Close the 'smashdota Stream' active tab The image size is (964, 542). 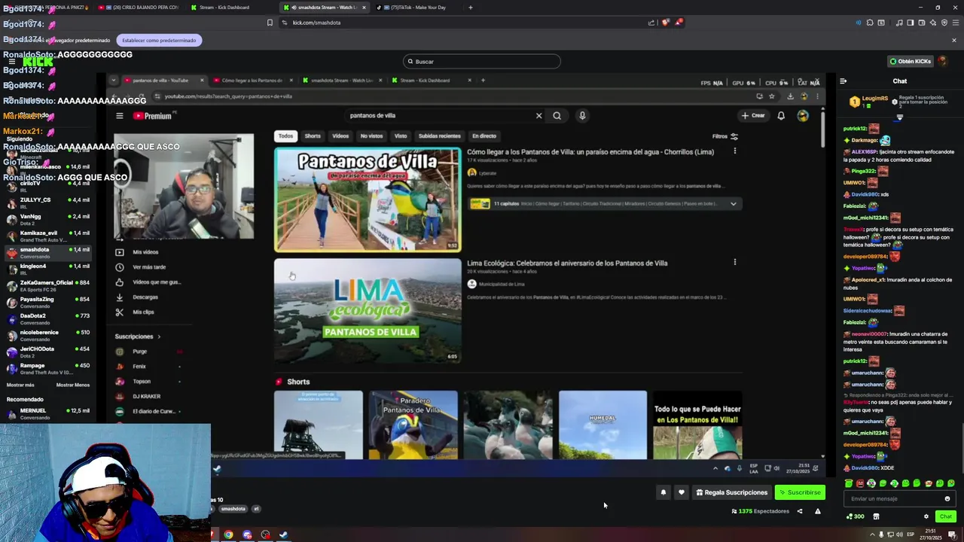365,8
